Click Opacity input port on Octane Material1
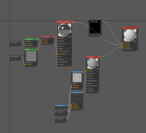The image size is (146, 133). (57, 64)
